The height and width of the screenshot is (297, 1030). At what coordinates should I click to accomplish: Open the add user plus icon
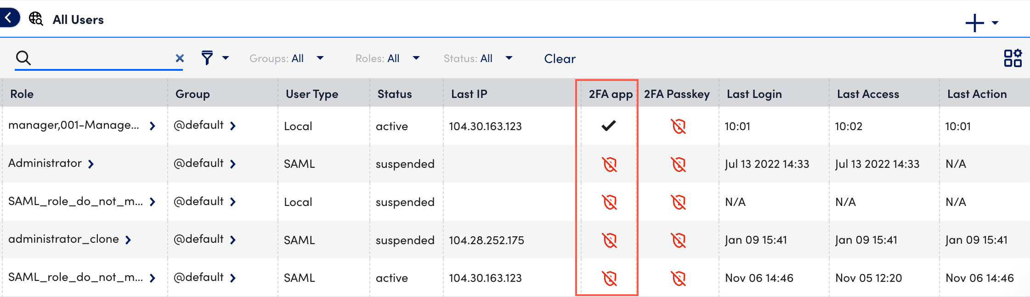975,21
